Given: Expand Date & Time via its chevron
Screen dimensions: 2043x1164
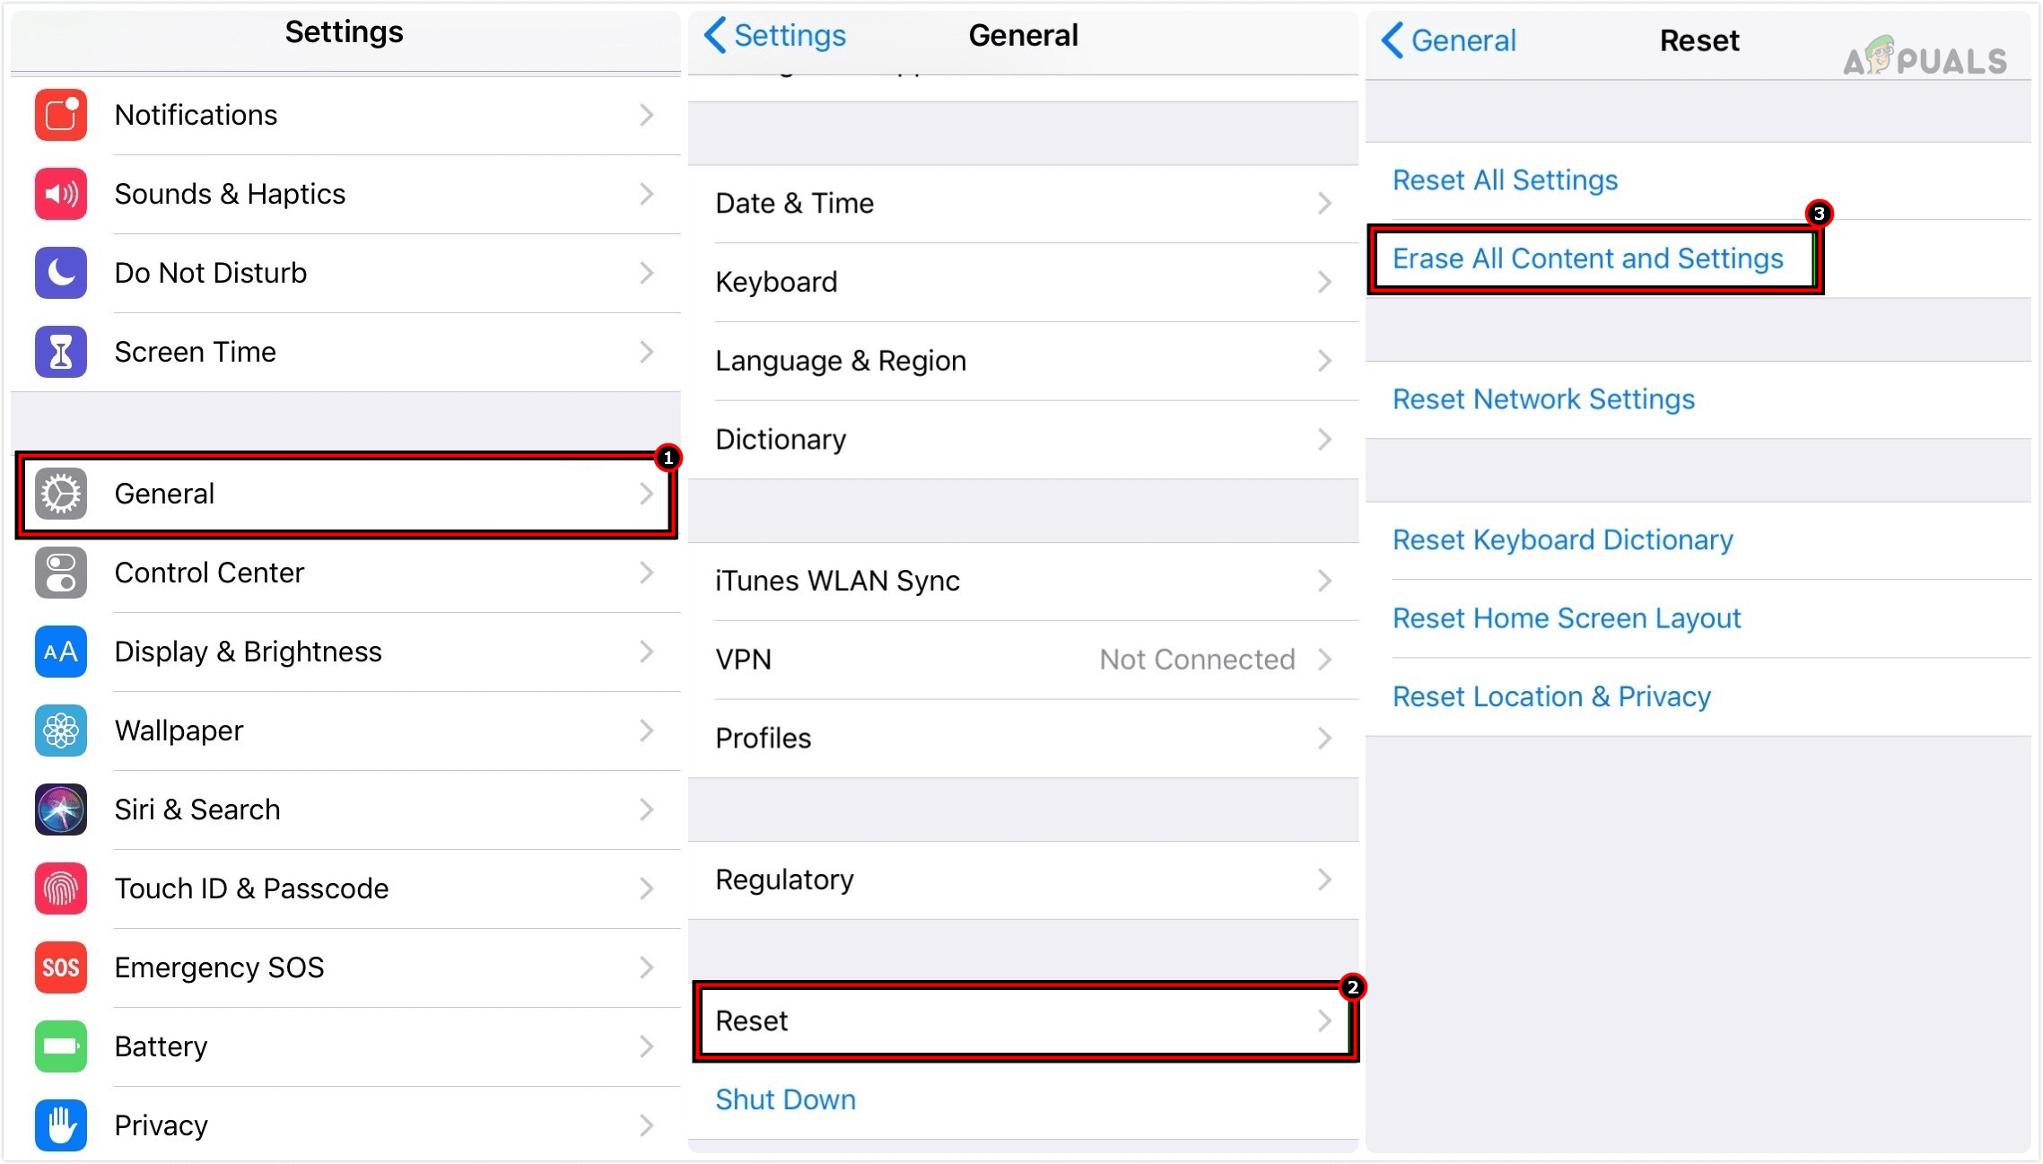Looking at the screenshot, I should coord(1324,203).
